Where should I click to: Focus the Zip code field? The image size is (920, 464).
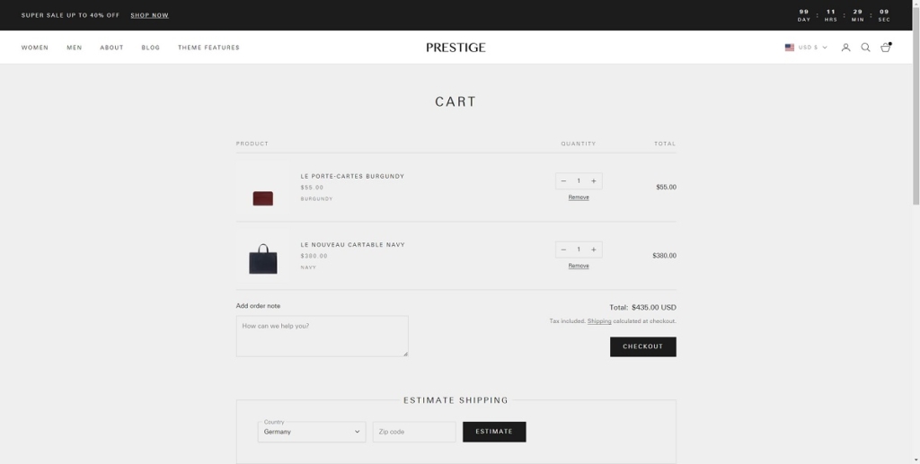point(414,432)
